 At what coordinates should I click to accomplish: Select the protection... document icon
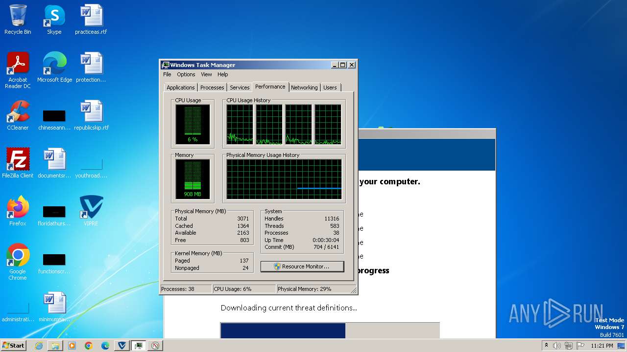pyautogui.click(x=91, y=67)
